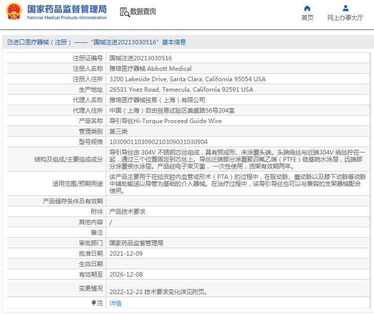Viewport: 374px width, 314px height.
Task: Click the 首页 home icon
Action: coord(307,8)
